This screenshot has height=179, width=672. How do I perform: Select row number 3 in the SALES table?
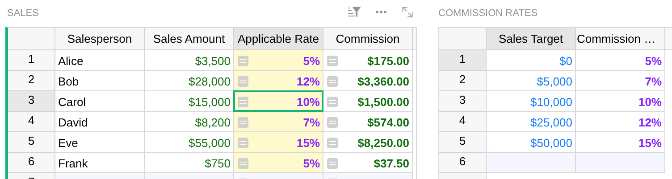point(31,101)
